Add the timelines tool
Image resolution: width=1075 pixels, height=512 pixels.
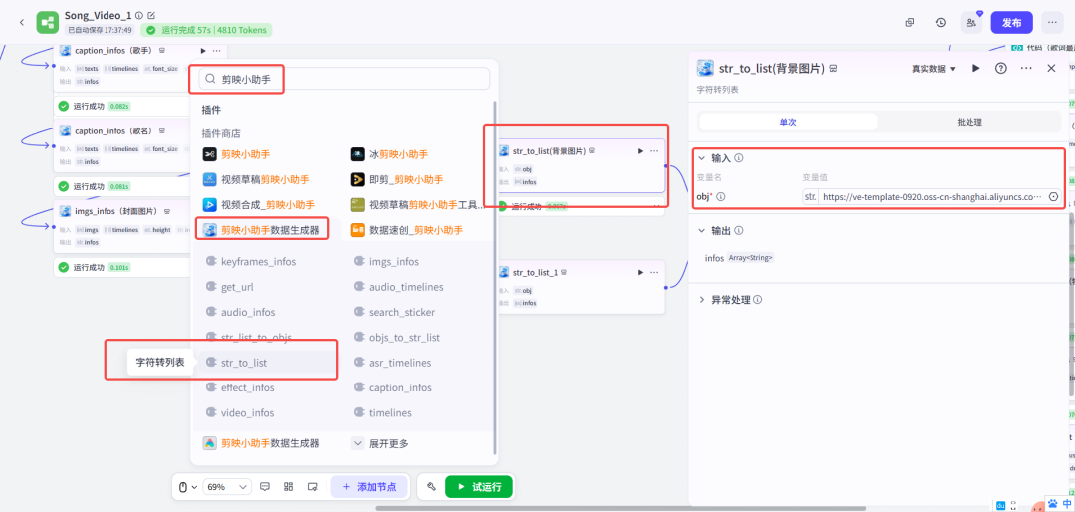(x=383, y=413)
